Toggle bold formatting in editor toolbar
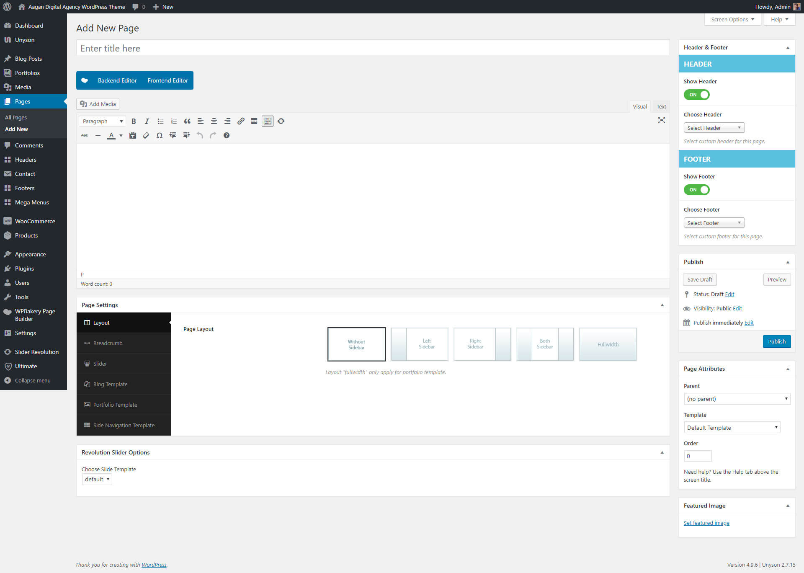 (134, 121)
